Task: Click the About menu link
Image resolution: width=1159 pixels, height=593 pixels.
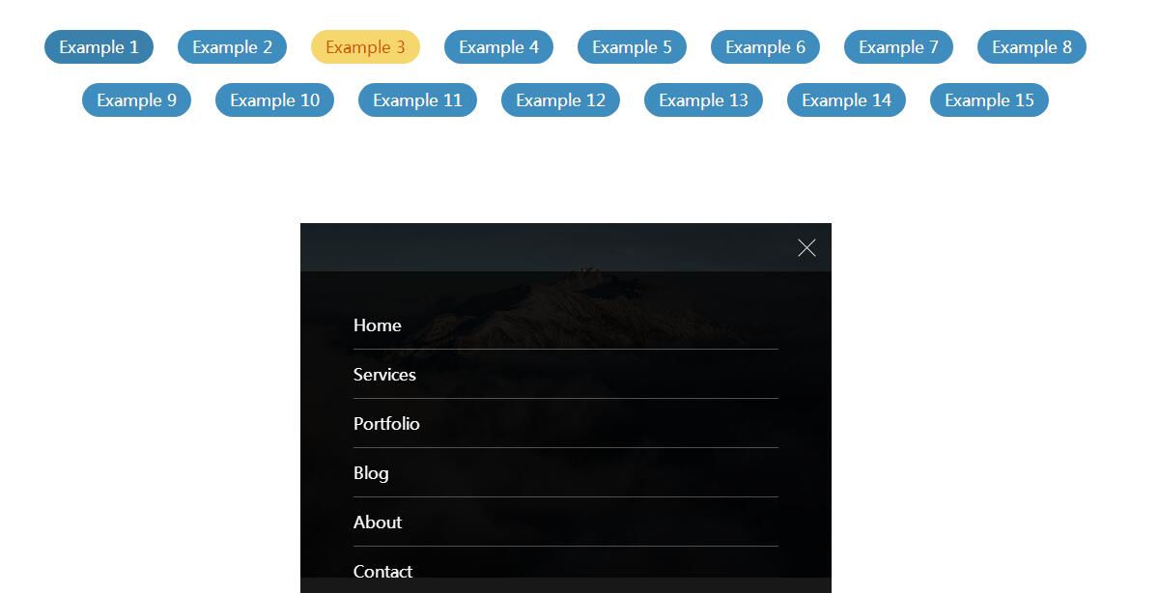Action: tap(378, 522)
